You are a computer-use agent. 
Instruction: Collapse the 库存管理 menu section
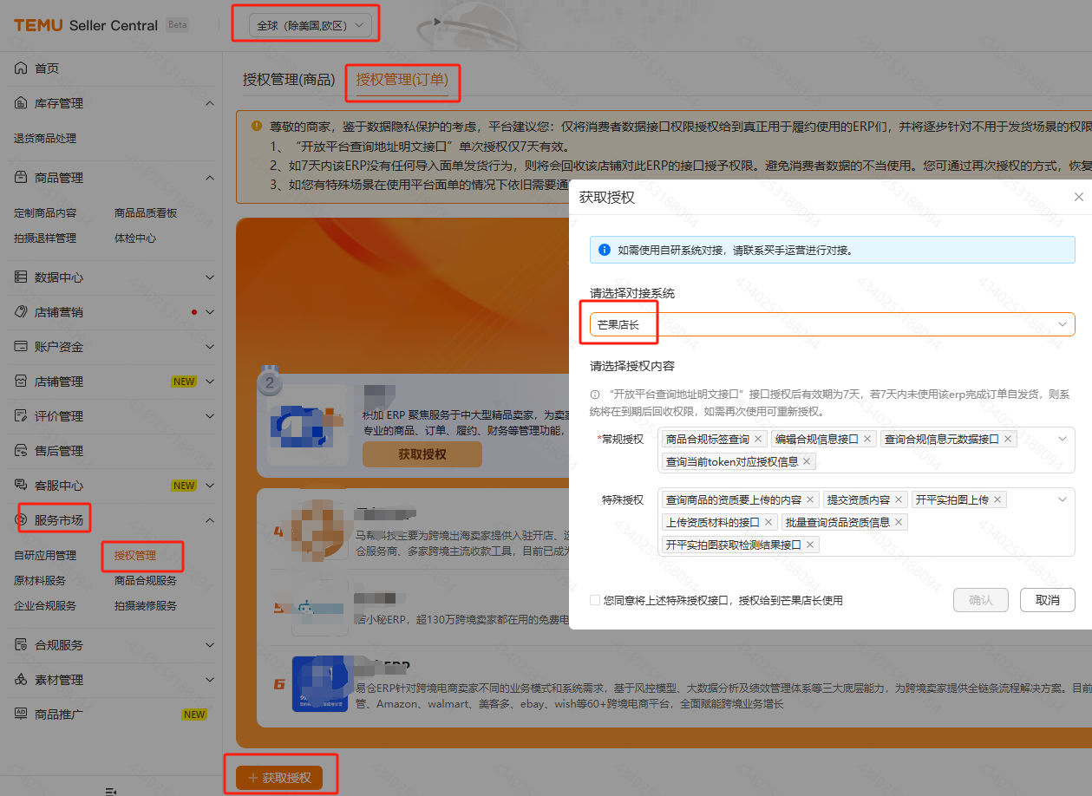tap(209, 103)
